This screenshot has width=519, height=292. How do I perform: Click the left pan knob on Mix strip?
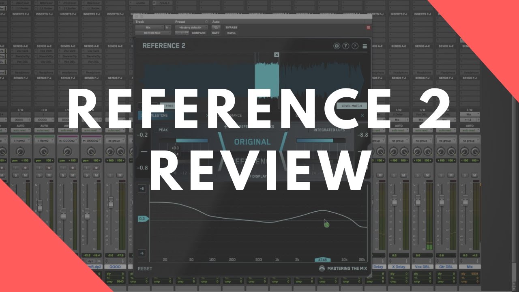coord(464,152)
